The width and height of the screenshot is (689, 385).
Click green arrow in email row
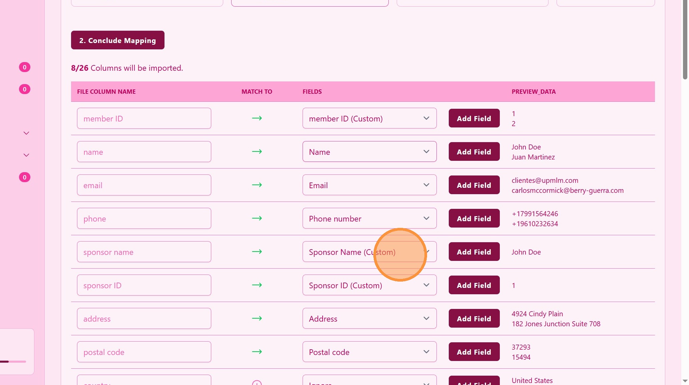(257, 185)
